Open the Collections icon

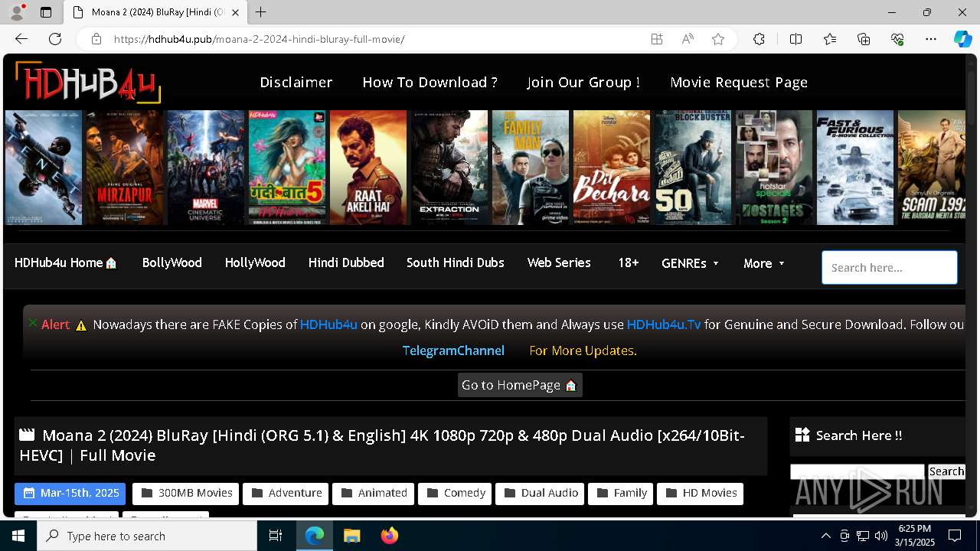pos(864,39)
